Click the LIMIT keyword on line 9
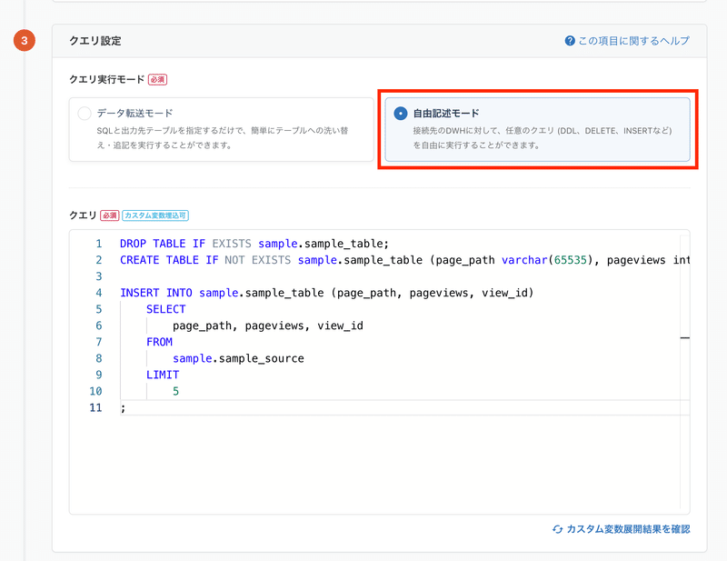This screenshot has width=727, height=561. click(163, 375)
